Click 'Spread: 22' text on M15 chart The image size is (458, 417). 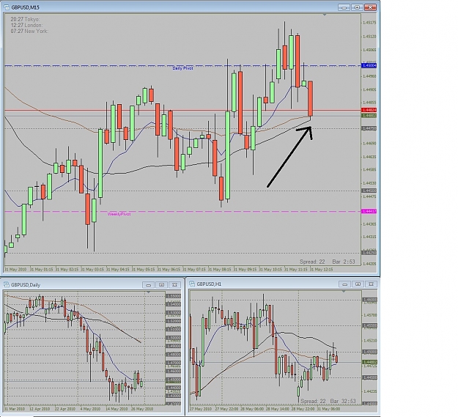pyautogui.click(x=312, y=262)
